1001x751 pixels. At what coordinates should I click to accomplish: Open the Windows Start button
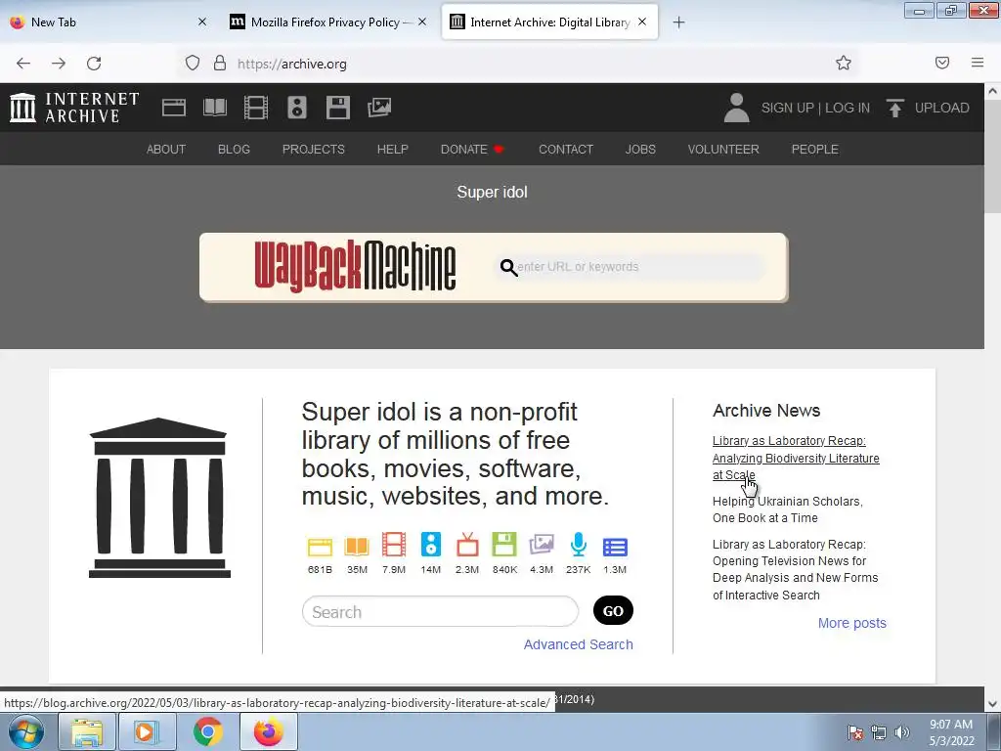point(26,731)
